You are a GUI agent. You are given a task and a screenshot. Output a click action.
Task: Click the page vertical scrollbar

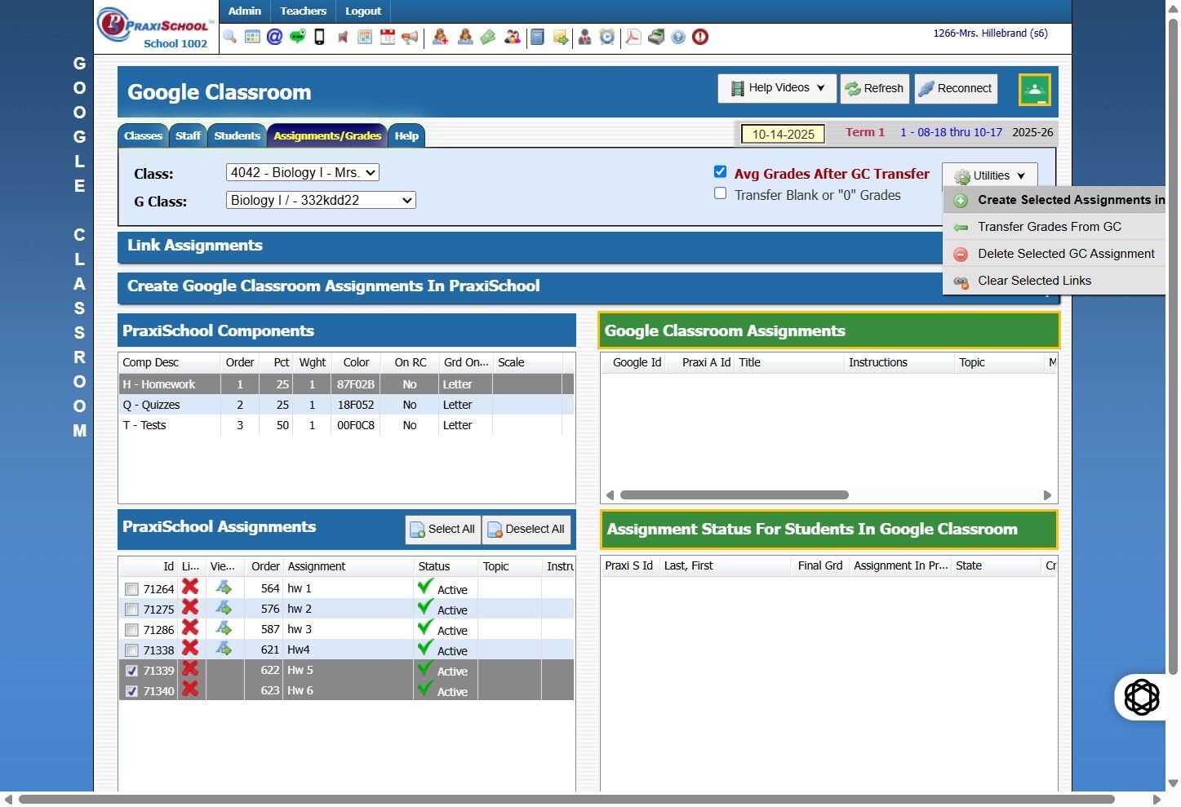pyautogui.click(x=1174, y=347)
